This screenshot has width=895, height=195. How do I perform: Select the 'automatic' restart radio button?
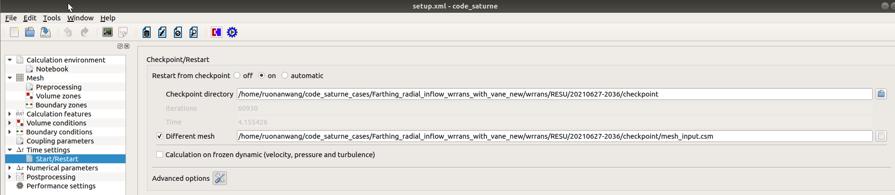click(x=285, y=75)
